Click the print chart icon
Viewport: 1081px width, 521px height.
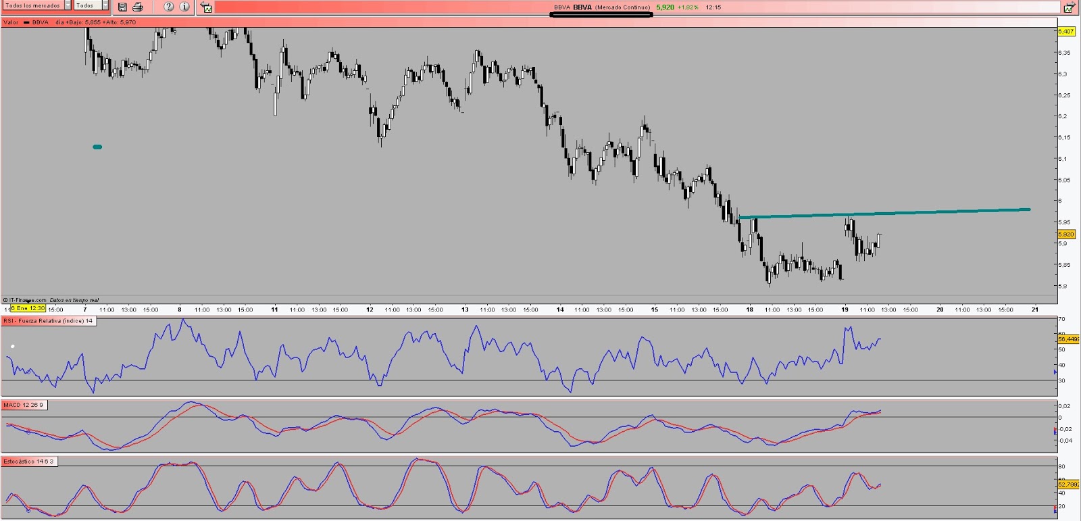[x=138, y=7]
